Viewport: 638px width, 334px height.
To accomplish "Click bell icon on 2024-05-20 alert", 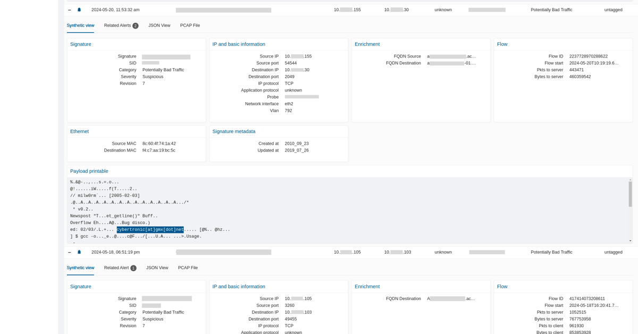I will click(x=79, y=10).
